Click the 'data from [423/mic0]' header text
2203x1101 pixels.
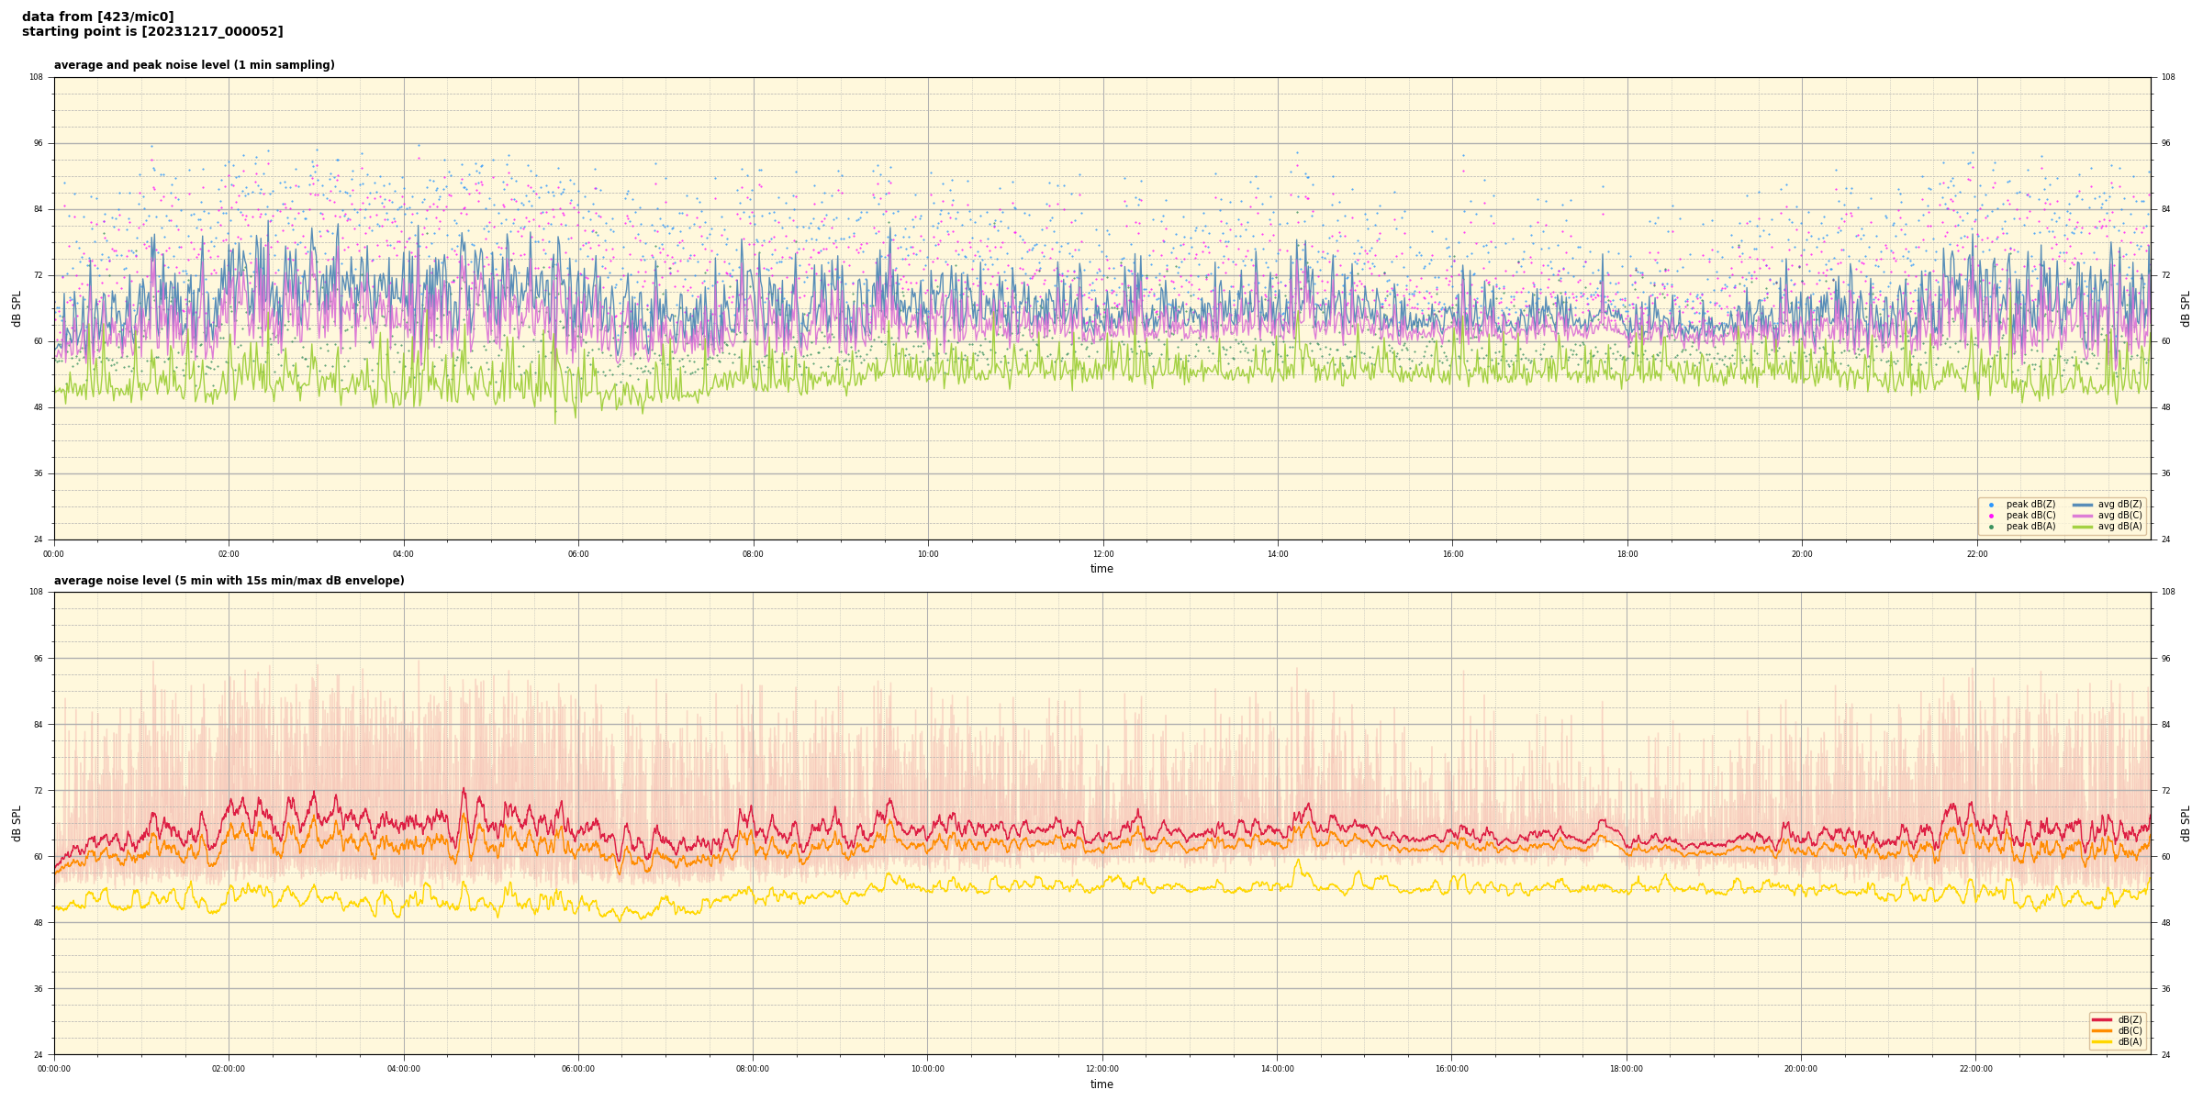click(98, 17)
